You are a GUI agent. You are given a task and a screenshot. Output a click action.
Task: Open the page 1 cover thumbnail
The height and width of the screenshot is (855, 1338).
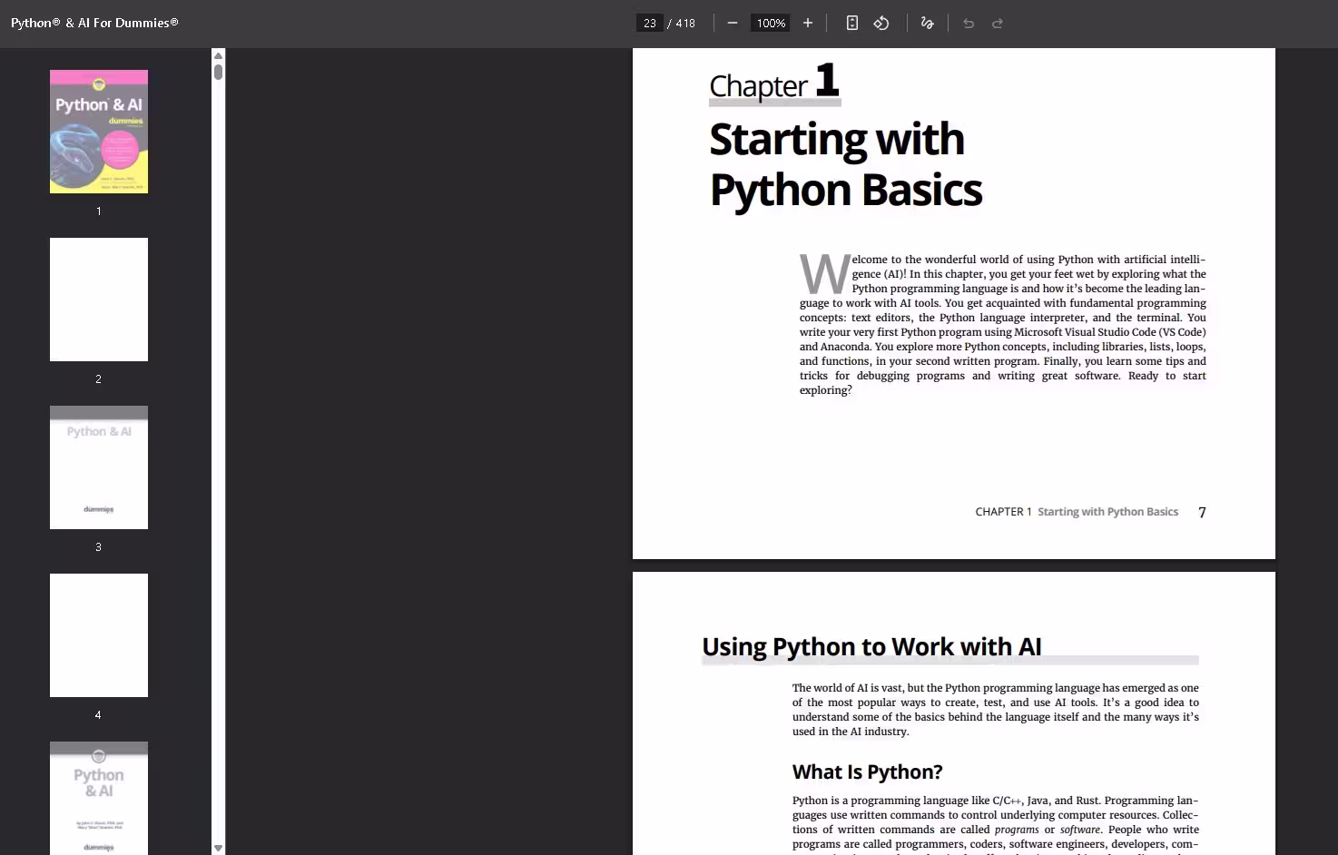pos(99,132)
